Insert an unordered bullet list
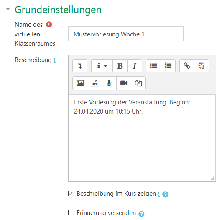Screen dimensions: 222x220 [x=153, y=66]
